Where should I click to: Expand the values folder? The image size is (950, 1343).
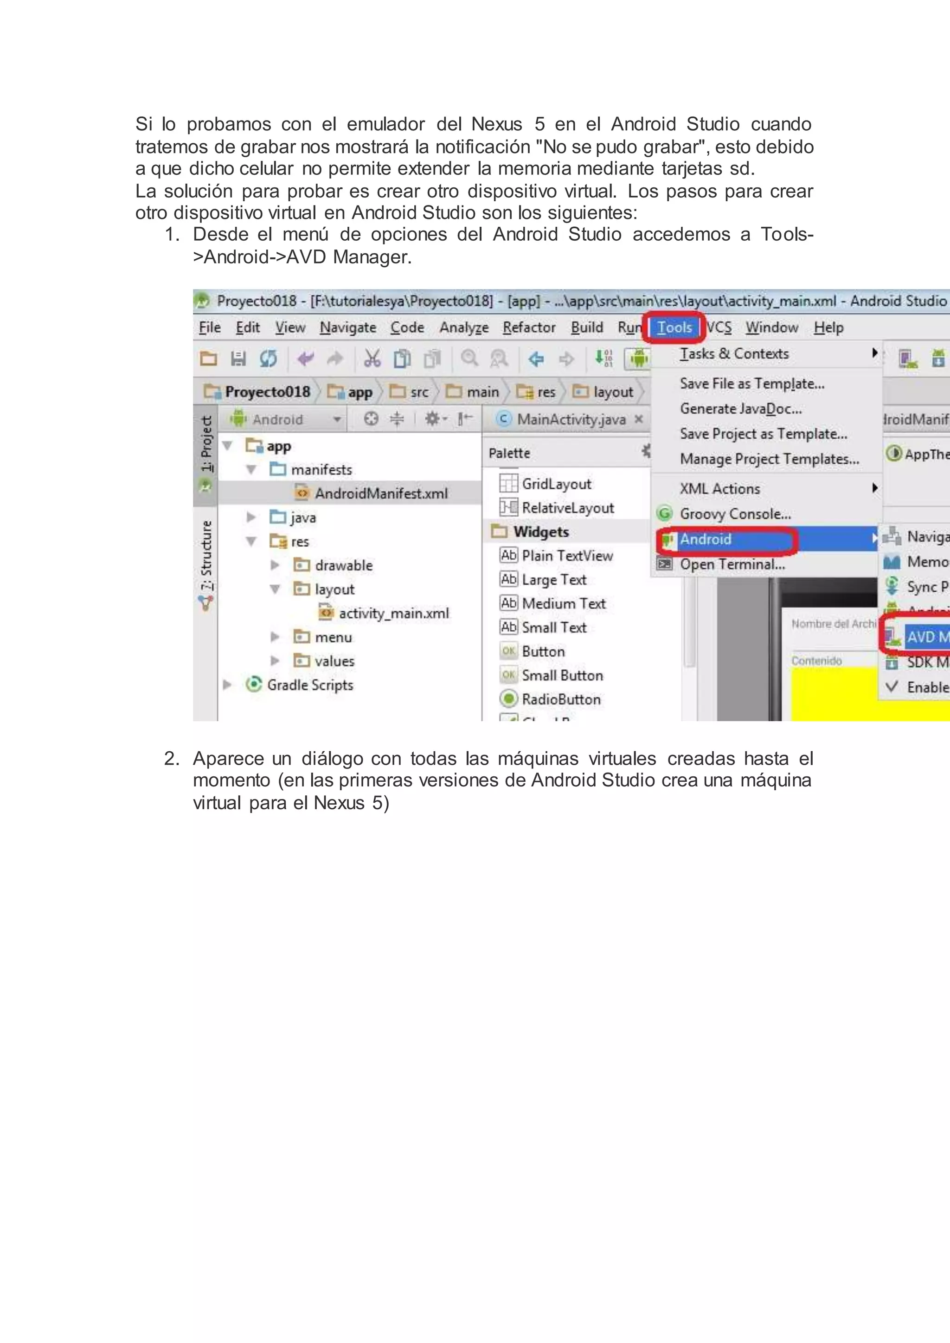(275, 660)
